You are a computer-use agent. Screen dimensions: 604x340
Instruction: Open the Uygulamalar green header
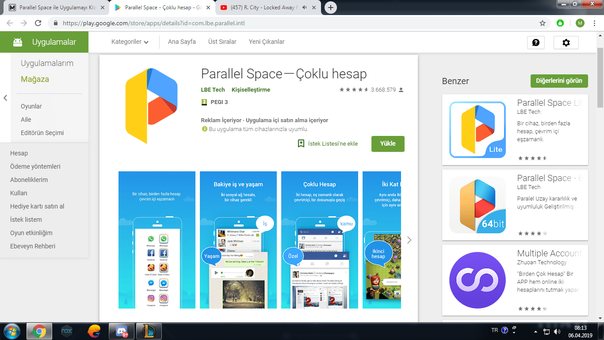tap(44, 42)
